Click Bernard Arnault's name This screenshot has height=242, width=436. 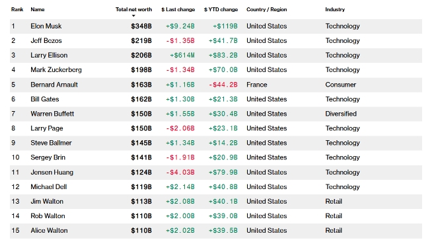(x=54, y=85)
